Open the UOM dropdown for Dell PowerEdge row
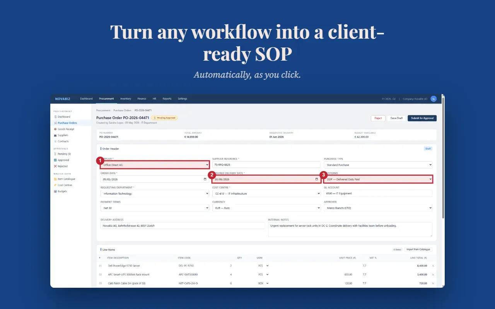The width and height of the screenshot is (495, 309). (263, 266)
